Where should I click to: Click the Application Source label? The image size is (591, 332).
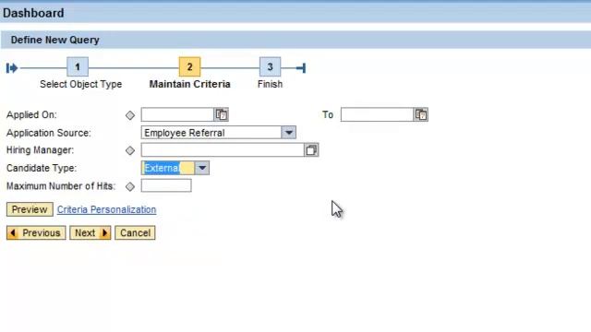(49, 133)
